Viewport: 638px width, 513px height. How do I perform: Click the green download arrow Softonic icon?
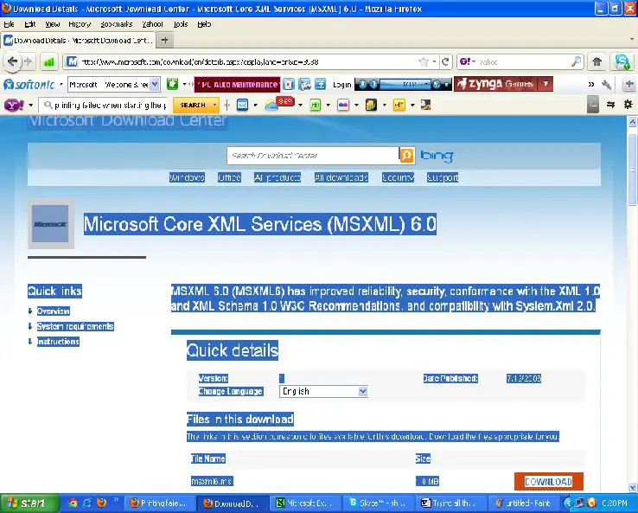pos(173,84)
